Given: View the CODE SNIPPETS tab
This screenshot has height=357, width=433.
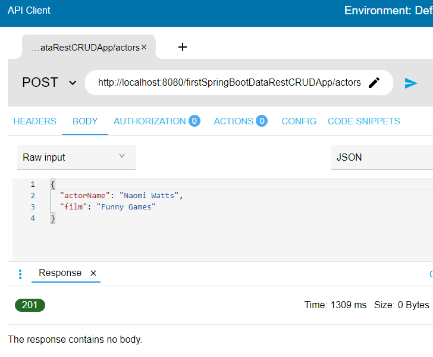Looking at the screenshot, I should (363, 121).
